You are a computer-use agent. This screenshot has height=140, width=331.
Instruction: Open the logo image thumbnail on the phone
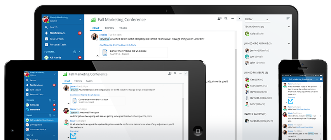(x=291, y=101)
